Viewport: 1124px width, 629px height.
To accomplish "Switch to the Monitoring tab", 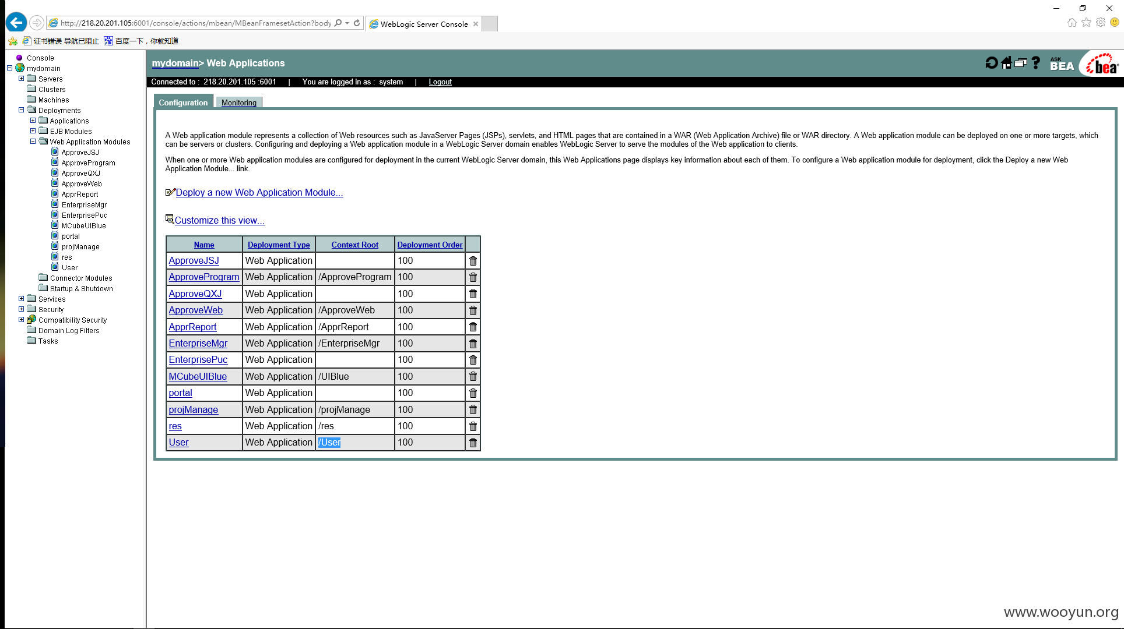I will pyautogui.click(x=239, y=103).
